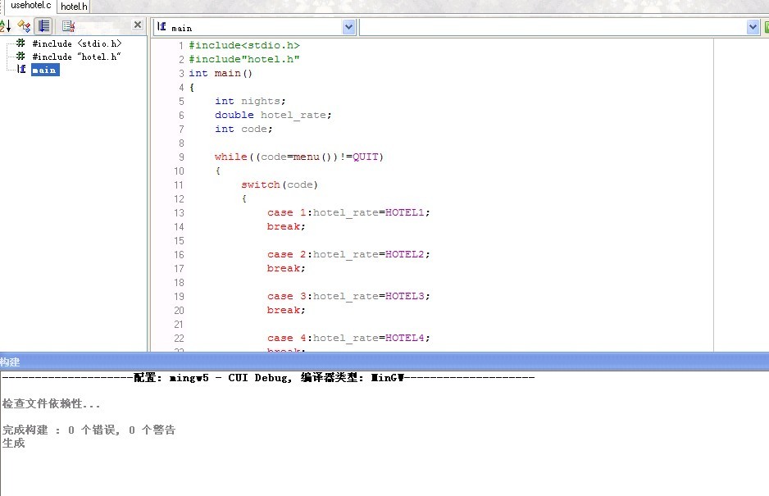Click the alphabetical sort icon in symbol panel

(x=4, y=26)
